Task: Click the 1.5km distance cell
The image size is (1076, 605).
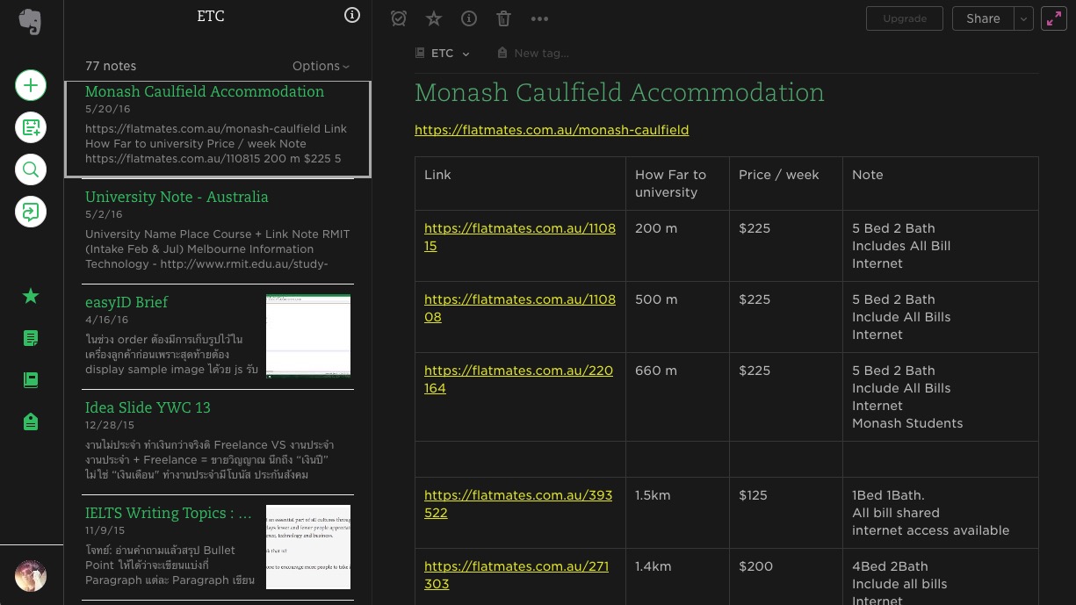Action: pos(677,513)
